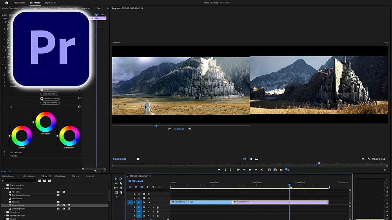Pick the Hand tool
Viewport: 392px width, 220px height.
click(x=121, y=193)
